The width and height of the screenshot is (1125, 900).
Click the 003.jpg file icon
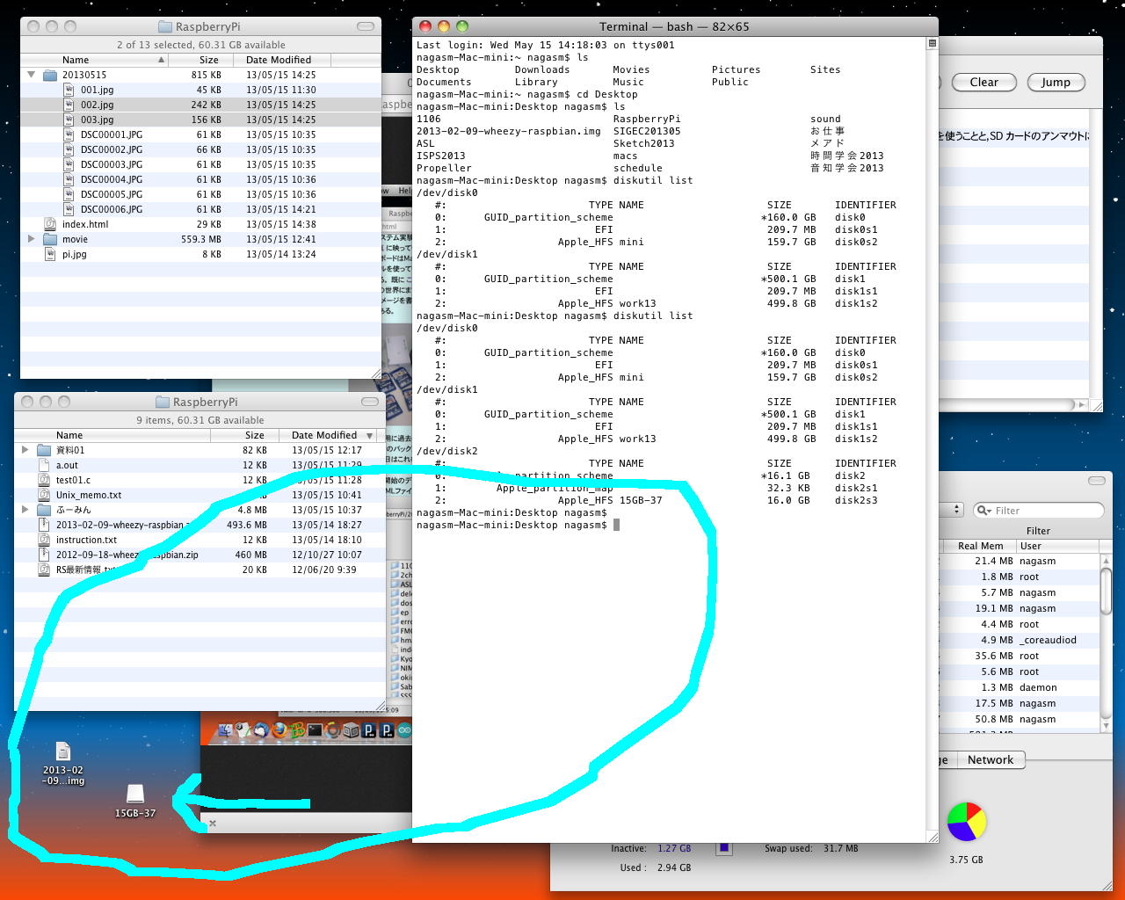point(70,120)
